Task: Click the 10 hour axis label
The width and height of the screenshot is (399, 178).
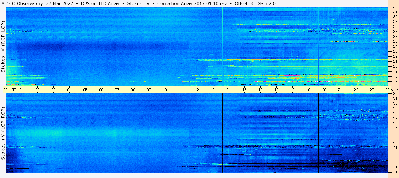Action: [165, 90]
